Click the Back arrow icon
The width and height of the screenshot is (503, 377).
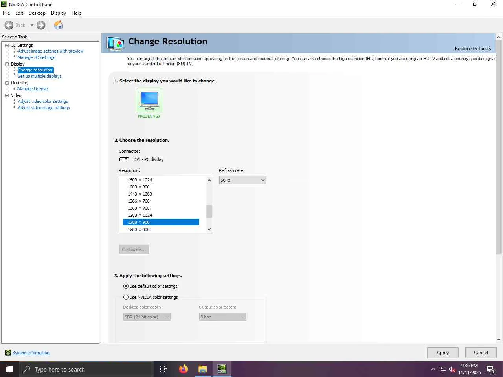point(9,25)
